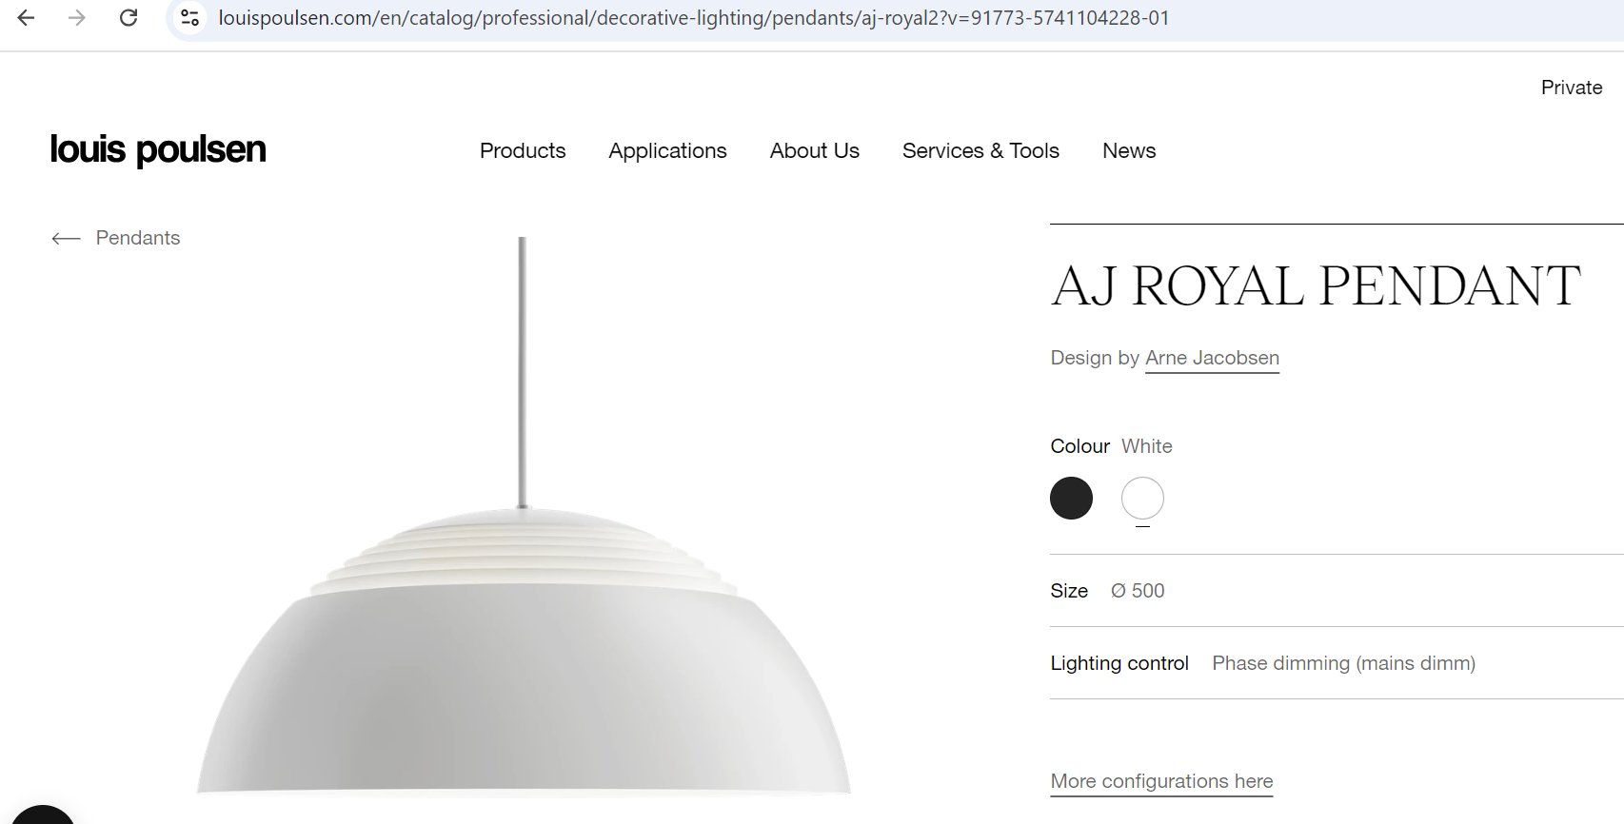Screen dimensions: 1624x824
Task: Select the white colour swatch
Action: (1142, 498)
